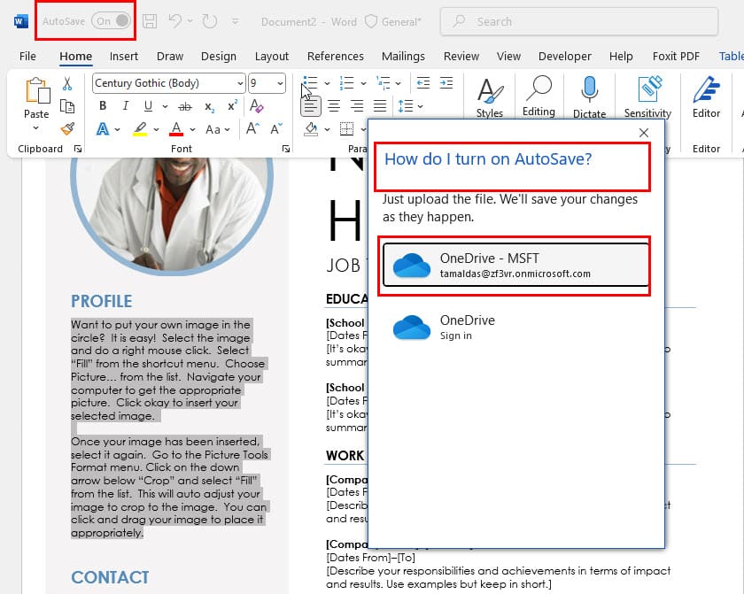Viewport: 744px width, 594px height.
Task: Click the Word application icon
Action: click(21, 21)
